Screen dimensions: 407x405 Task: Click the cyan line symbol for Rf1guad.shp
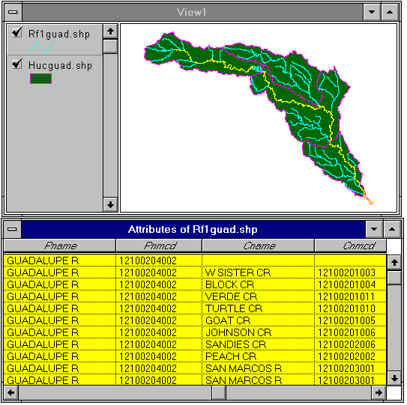[40, 47]
